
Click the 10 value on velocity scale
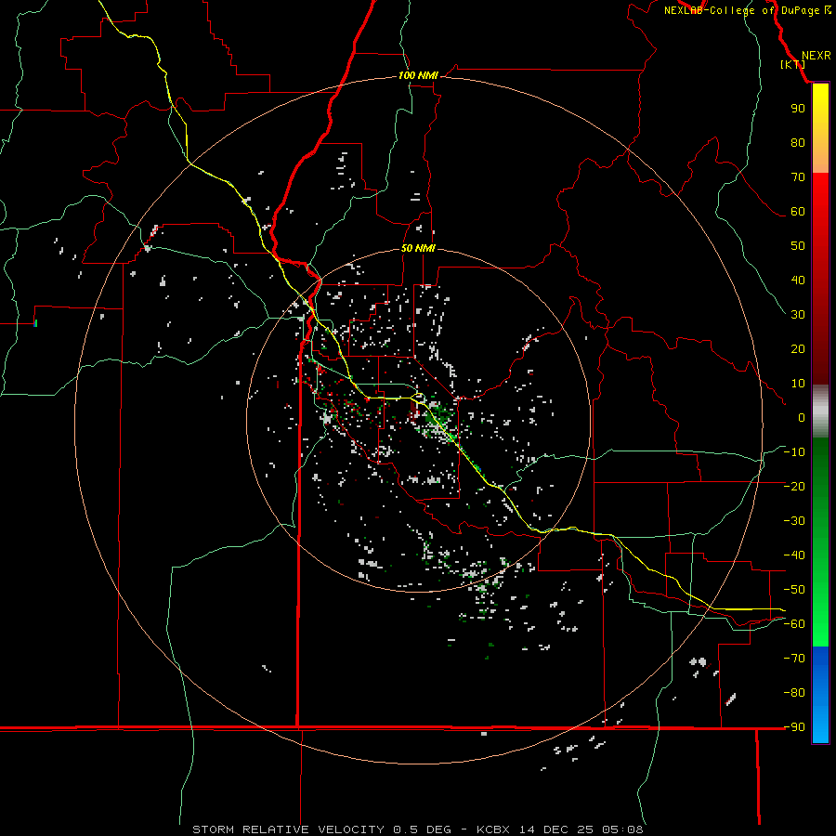[x=798, y=384]
